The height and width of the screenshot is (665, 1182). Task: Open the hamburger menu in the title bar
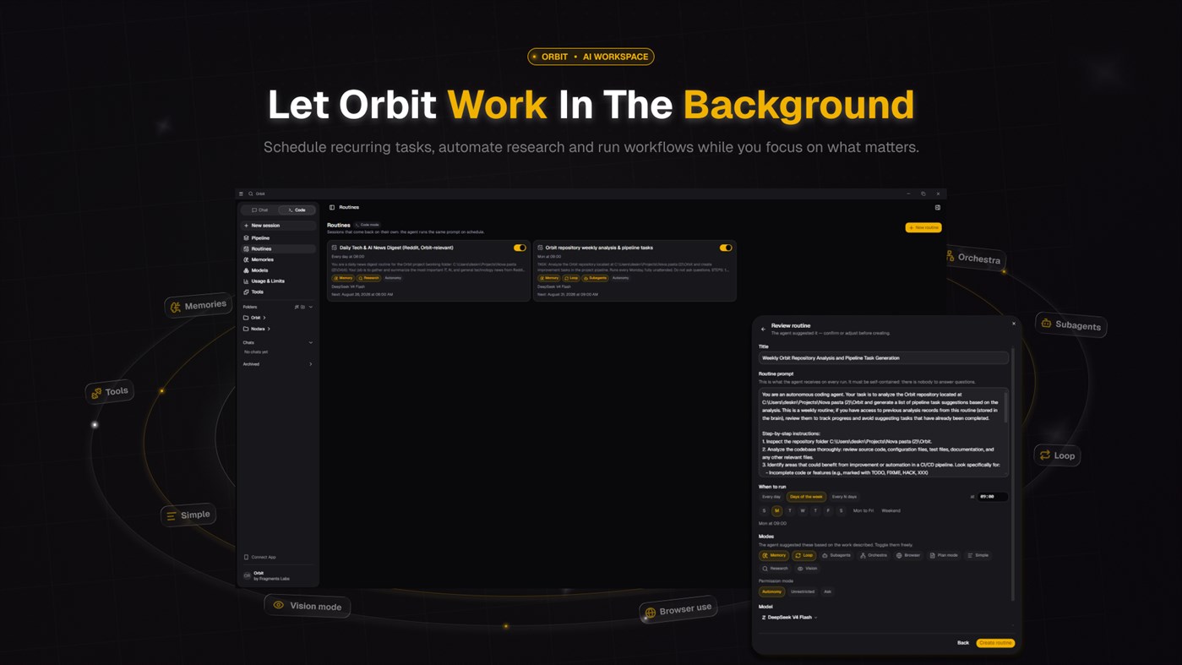pyautogui.click(x=241, y=194)
